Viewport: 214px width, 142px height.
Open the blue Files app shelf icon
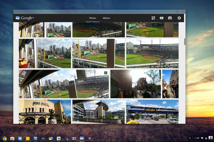coord(20,138)
